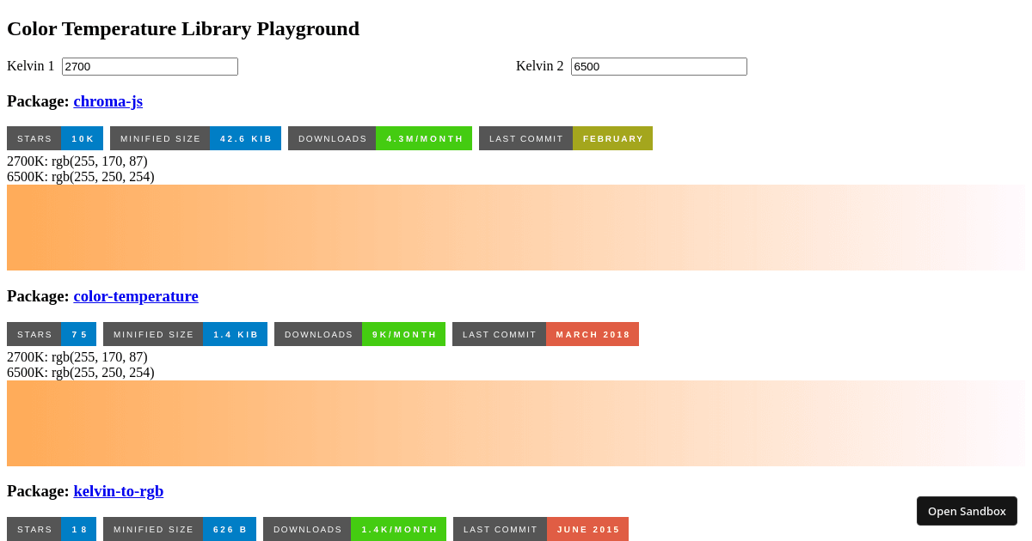Click the color-temperature gradient bar
Image resolution: width=1032 pixels, height=541 pixels.
516,423
